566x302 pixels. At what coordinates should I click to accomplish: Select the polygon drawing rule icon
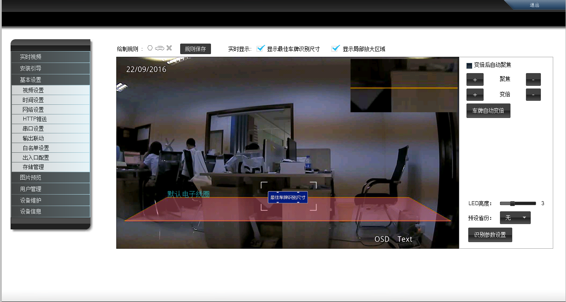[150, 48]
